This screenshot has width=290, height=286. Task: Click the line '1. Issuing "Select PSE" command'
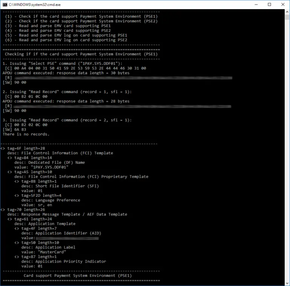click(x=63, y=64)
